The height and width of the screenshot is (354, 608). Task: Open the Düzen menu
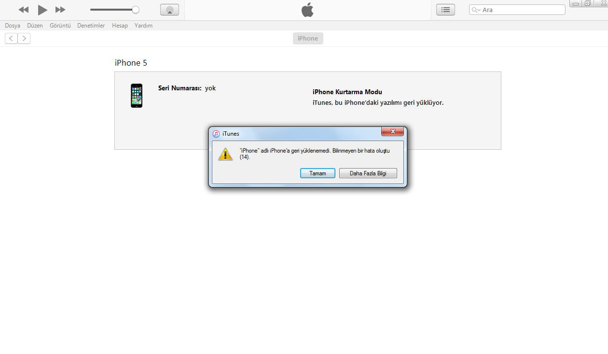pyautogui.click(x=35, y=26)
